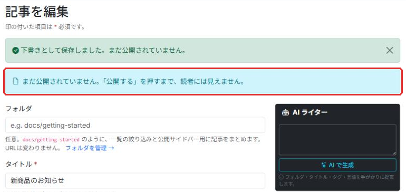This screenshot has width=406, height=192.
Task: Click the 下書きとして保存しました message text
Action: click(103, 51)
